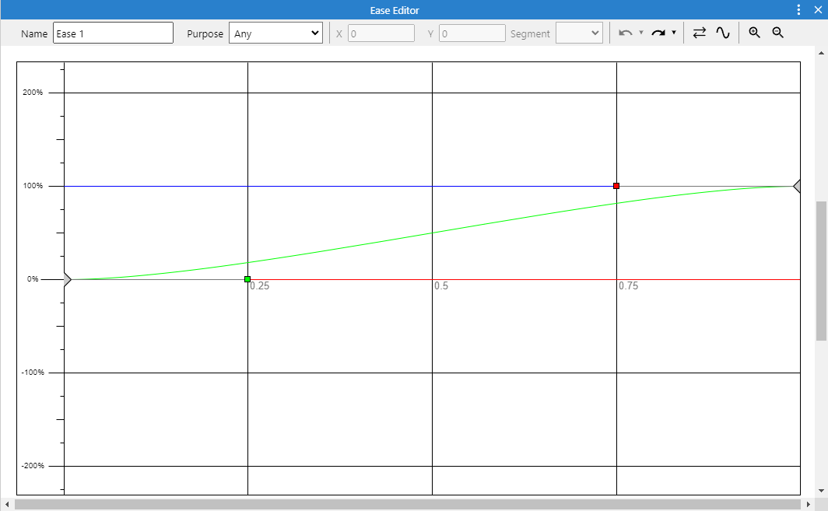Select the green control point near 0.25
This screenshot has height=511, width=828.
point(247,278)
